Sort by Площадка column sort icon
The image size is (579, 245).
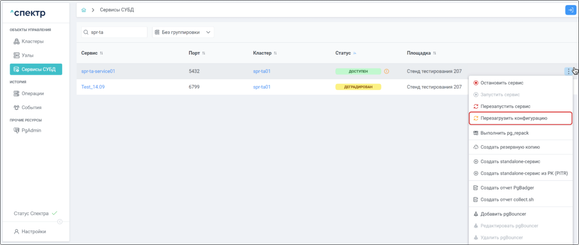pyautogui.click(x=435, y=53)
